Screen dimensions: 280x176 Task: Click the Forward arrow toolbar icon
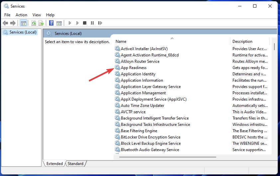click(13, 23)
